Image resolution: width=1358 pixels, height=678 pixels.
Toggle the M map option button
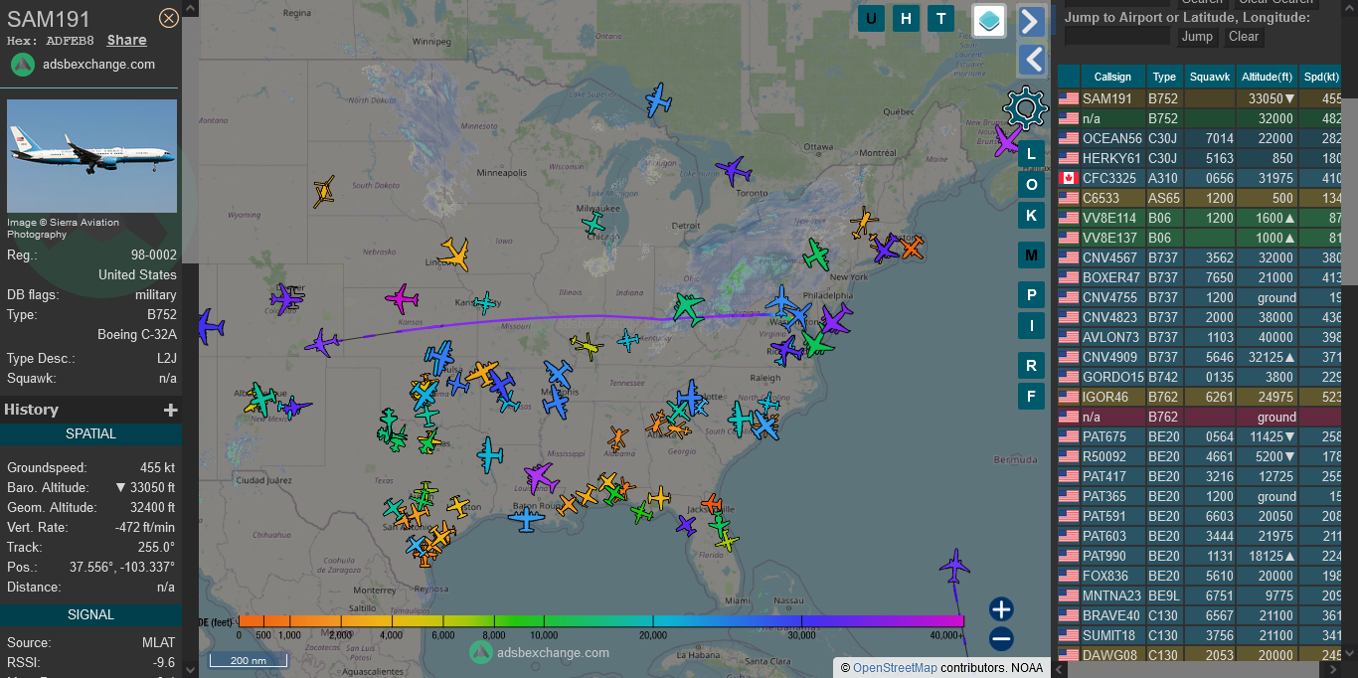click(1031, 255)
